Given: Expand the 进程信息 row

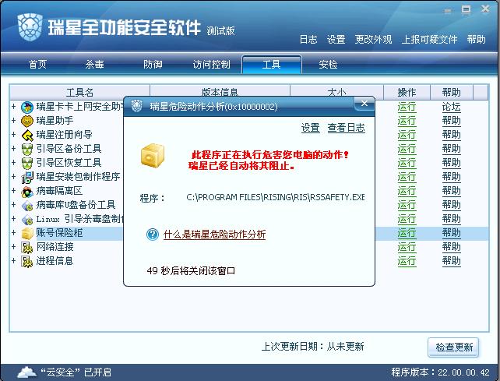Looking at the screenshot, I should pos(14,261).
